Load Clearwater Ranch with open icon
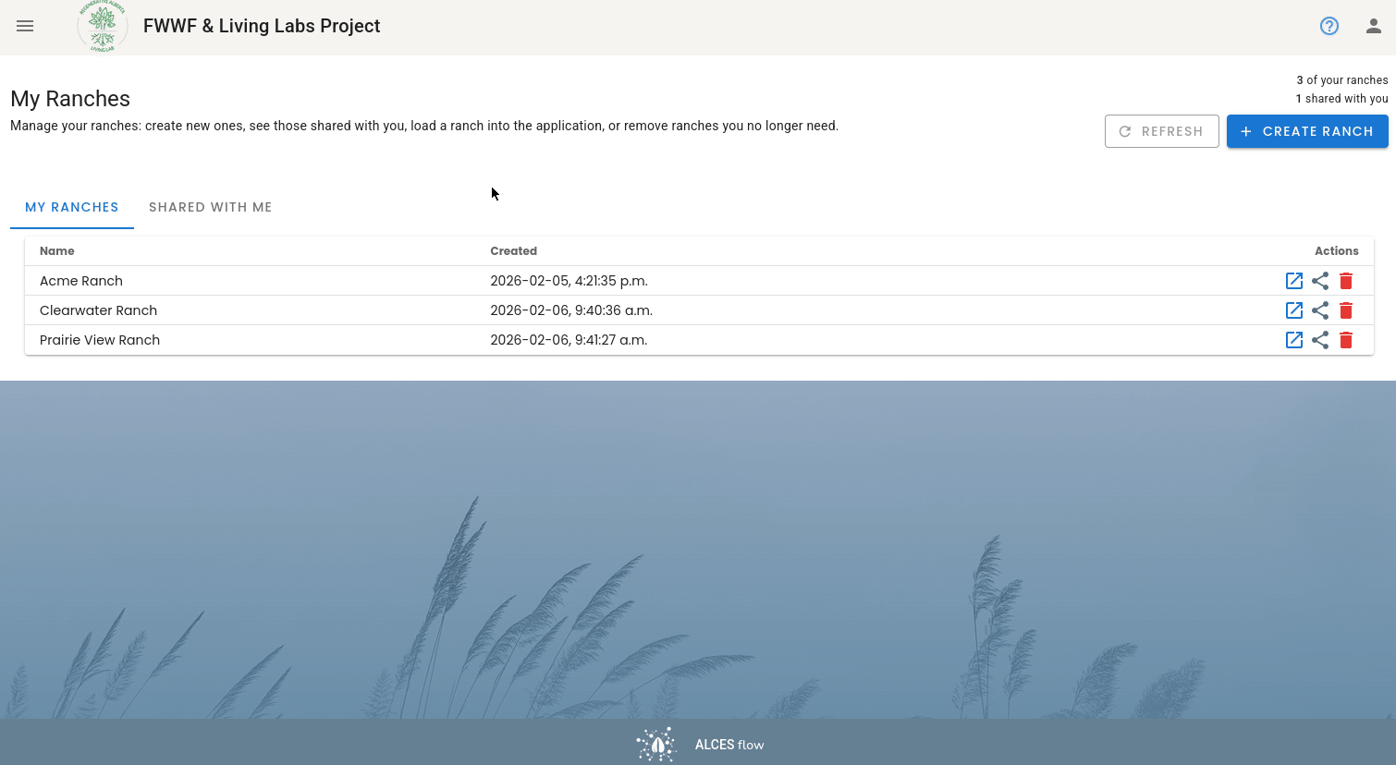 [x=1294, y=310]
